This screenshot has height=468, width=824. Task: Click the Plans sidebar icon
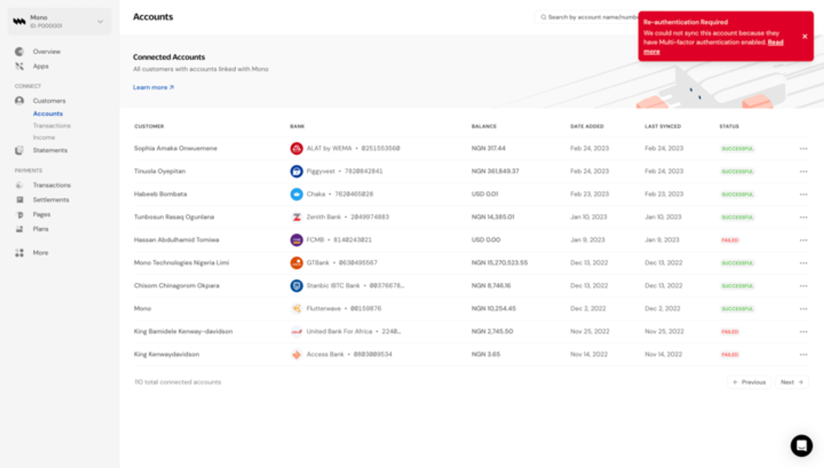pyautogui.click(x=19, y=229)
